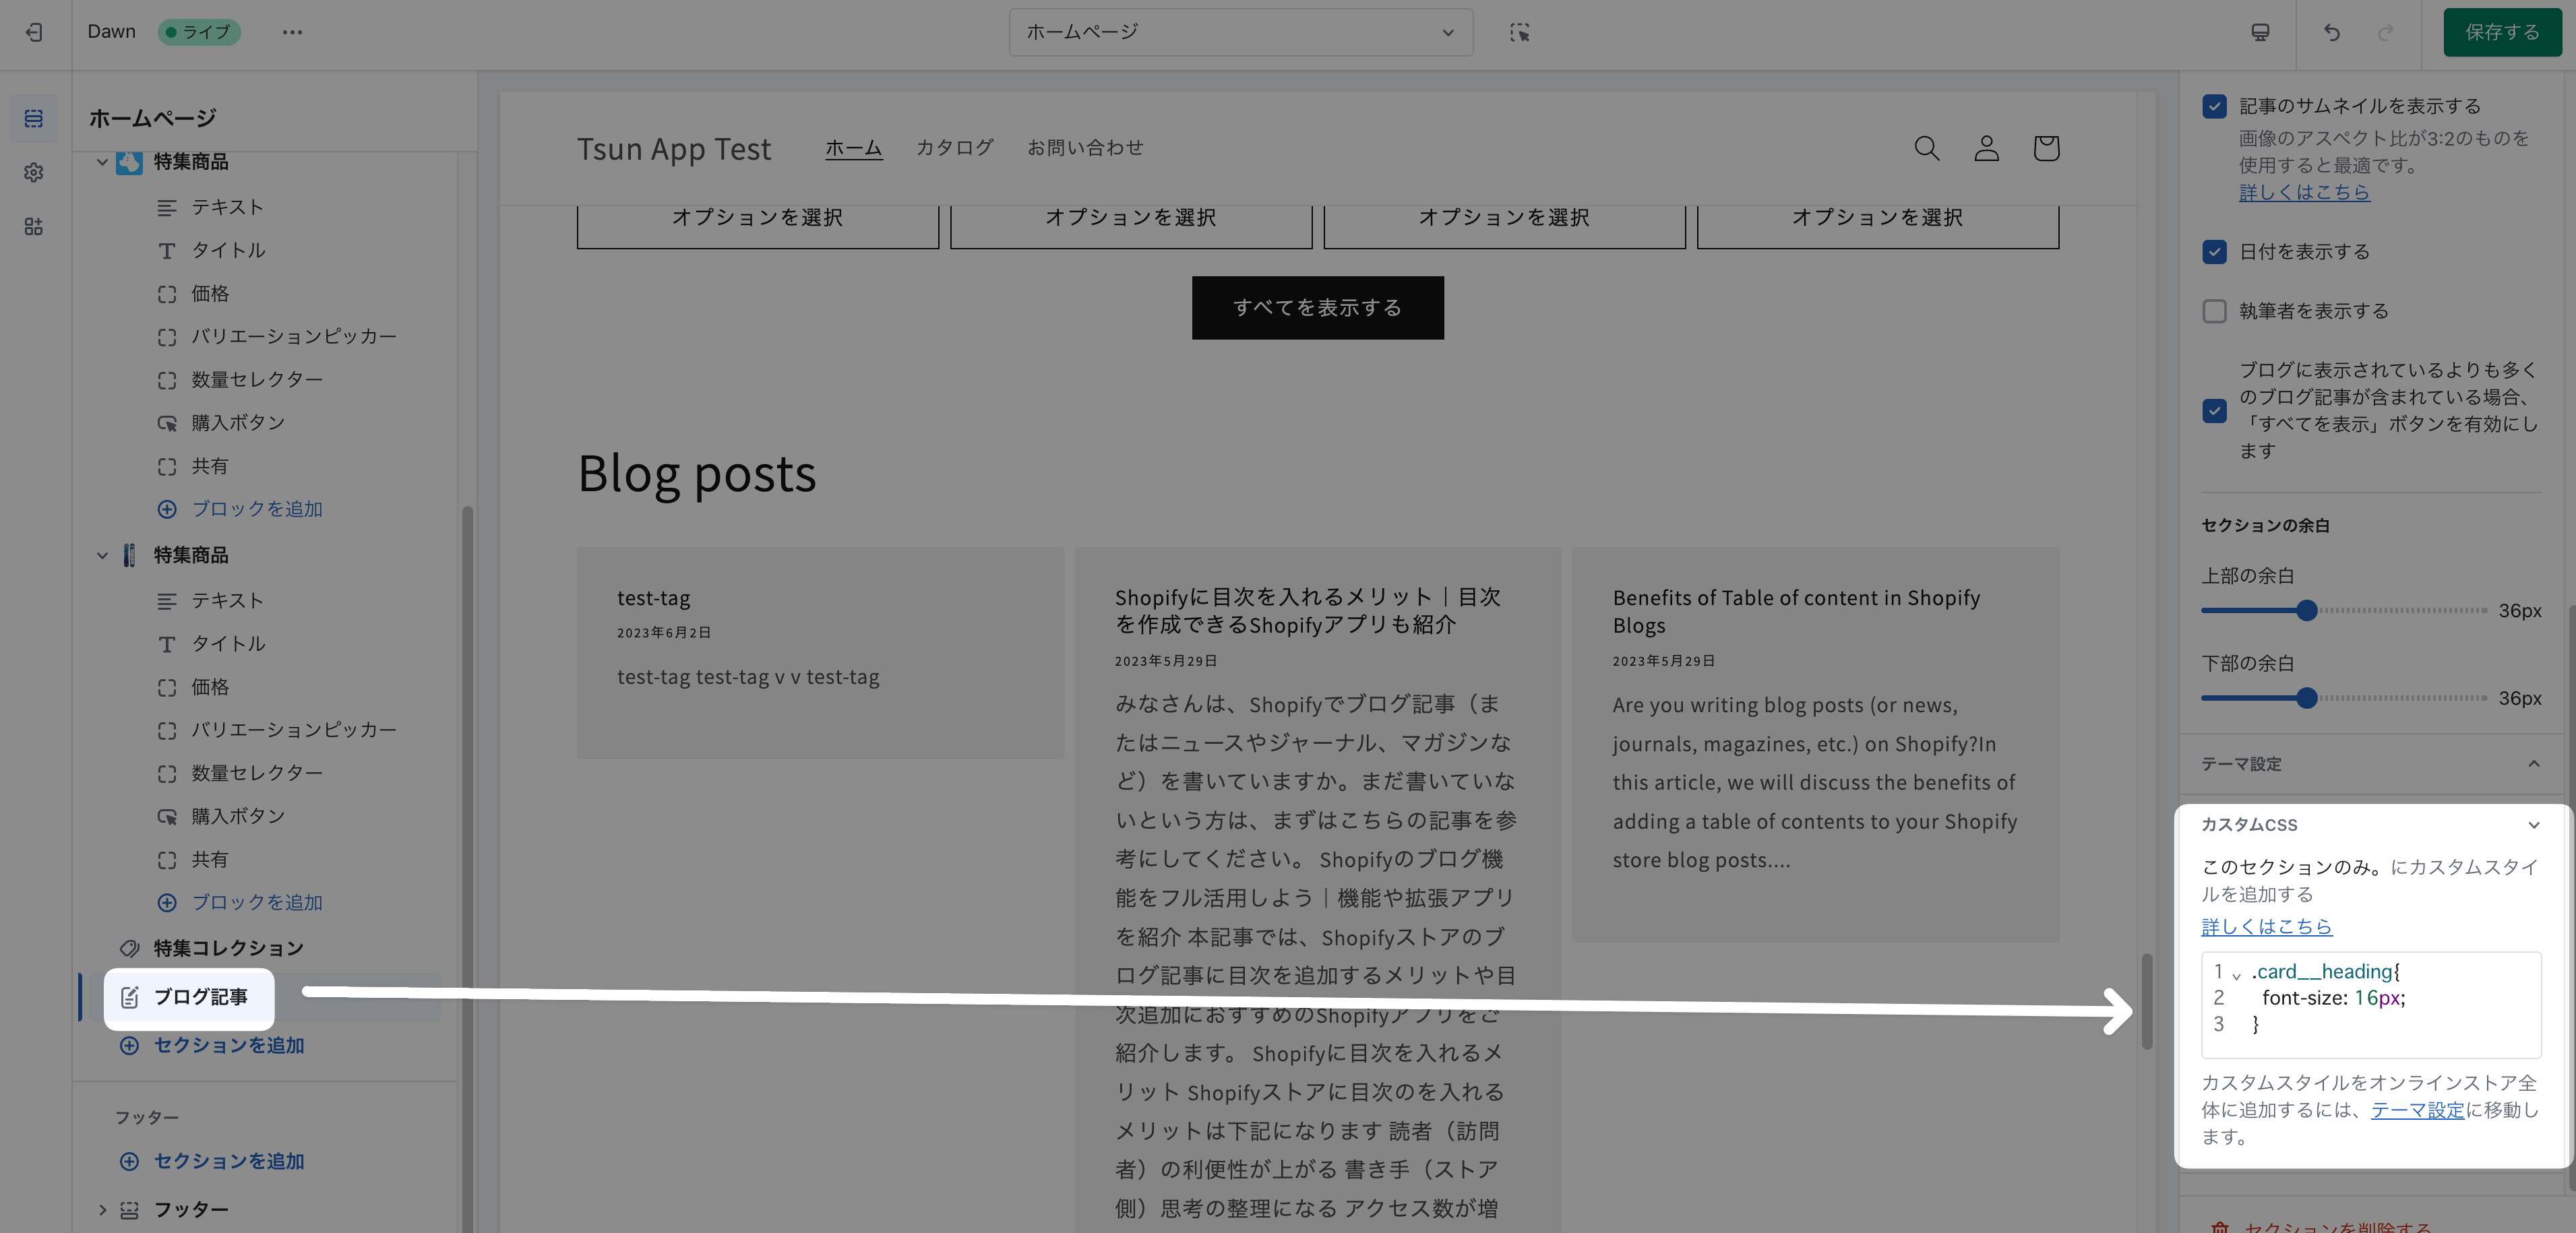The width and height of the screenshot is (2576, 1233).
Task: Toggle 記事のサムネイルを表示する checkbox
Action: pyautogui.click(x=2214, y=106)
